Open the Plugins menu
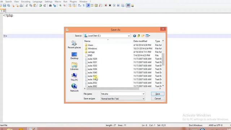 [x=73, y=1]
